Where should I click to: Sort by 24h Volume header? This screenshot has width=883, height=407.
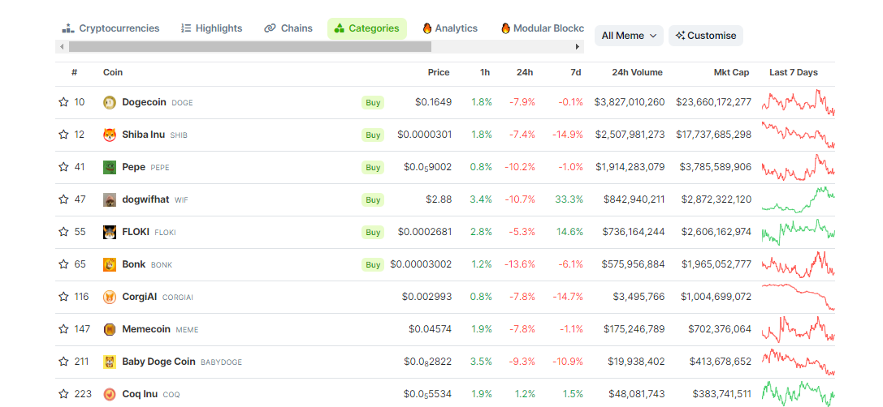[x=638, y=72]
